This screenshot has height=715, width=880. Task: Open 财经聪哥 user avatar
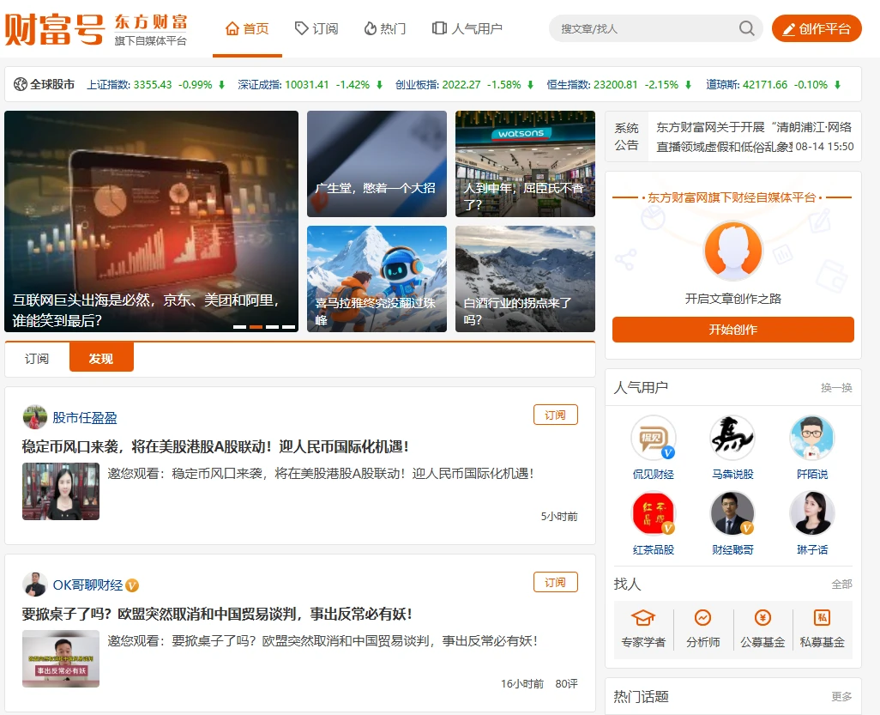732,512
